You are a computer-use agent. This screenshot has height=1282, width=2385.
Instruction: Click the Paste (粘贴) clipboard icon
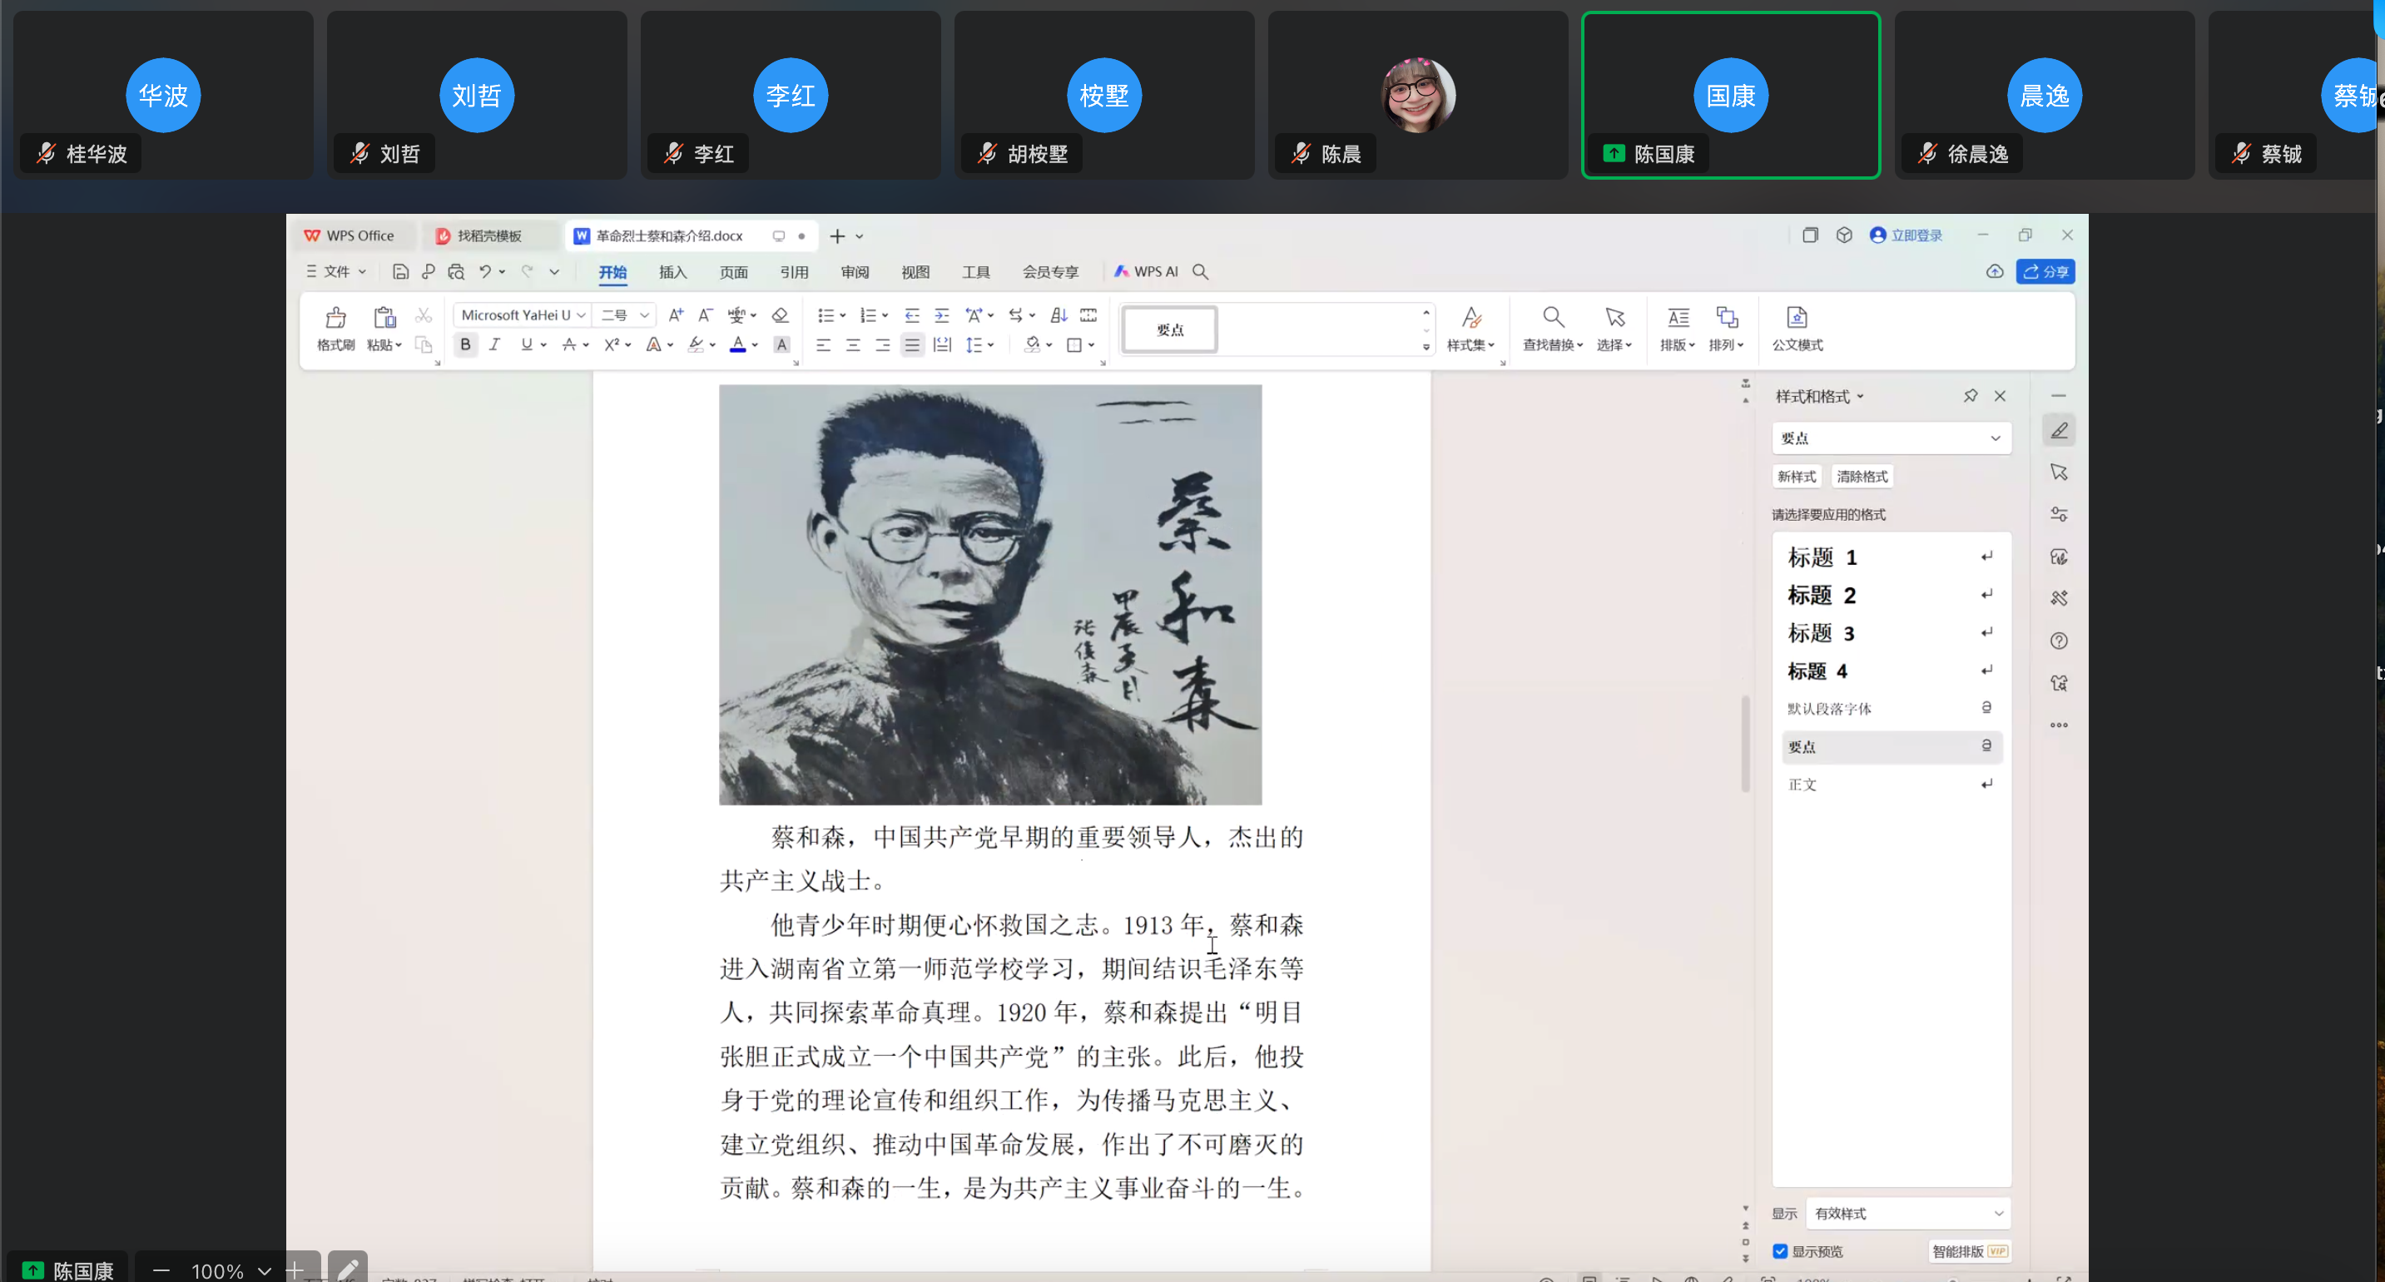(384, 318)
